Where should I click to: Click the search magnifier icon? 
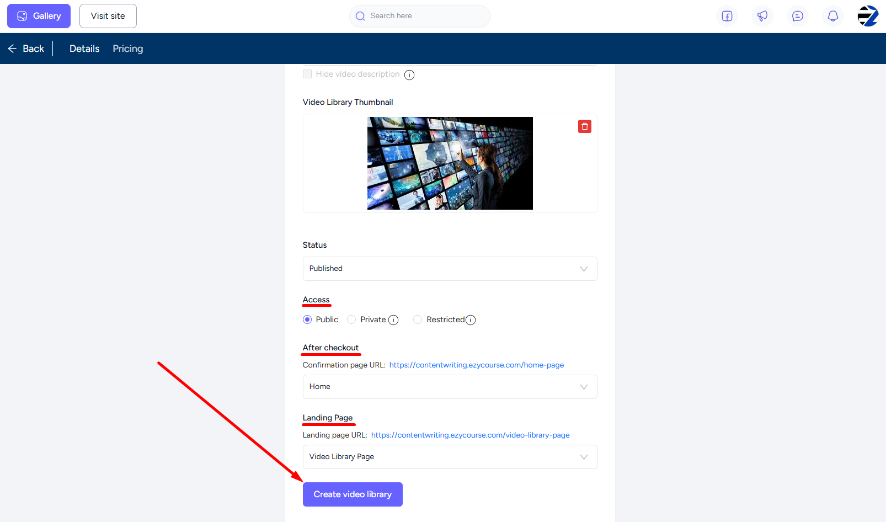tap(360, 16)
